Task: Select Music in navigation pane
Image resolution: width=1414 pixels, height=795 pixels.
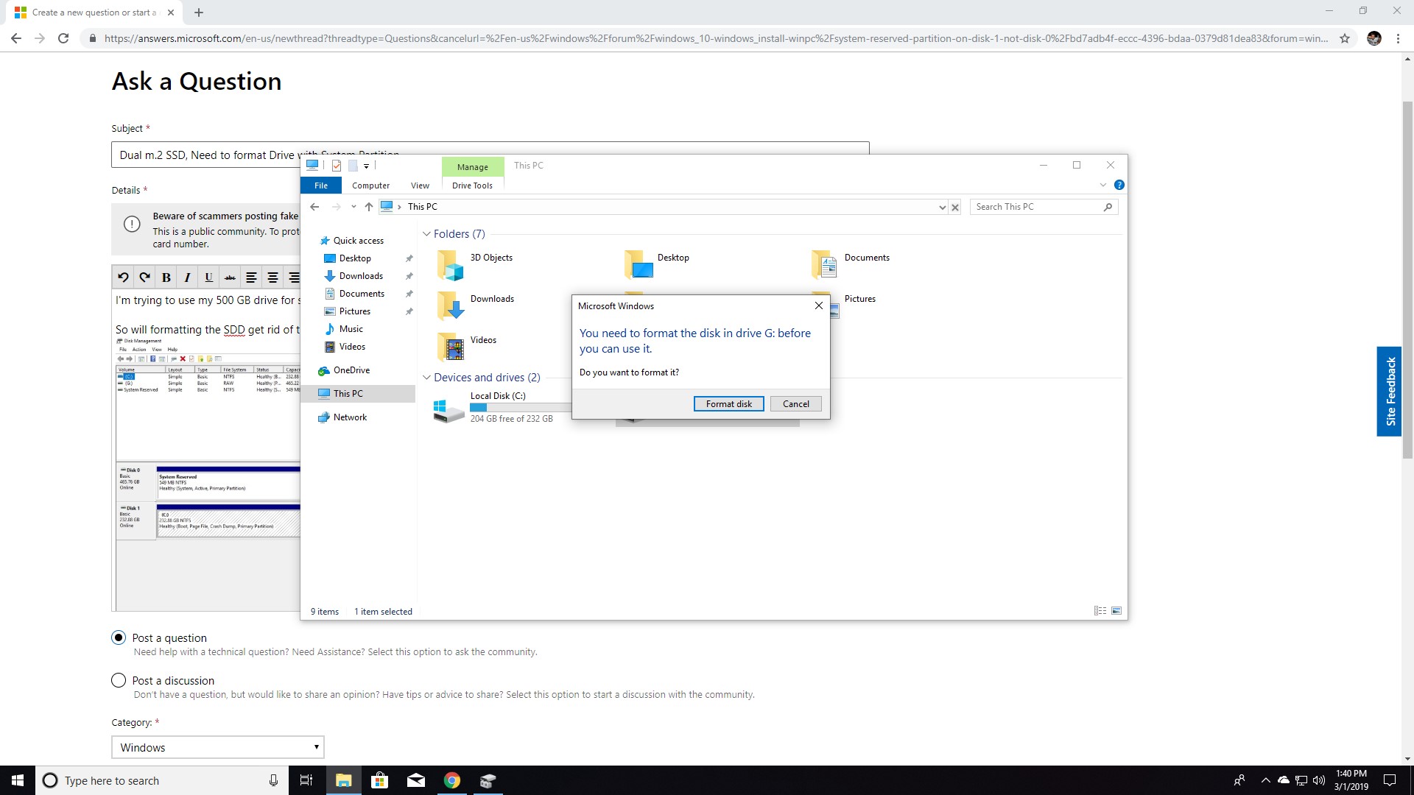Action: coord(351,329)
